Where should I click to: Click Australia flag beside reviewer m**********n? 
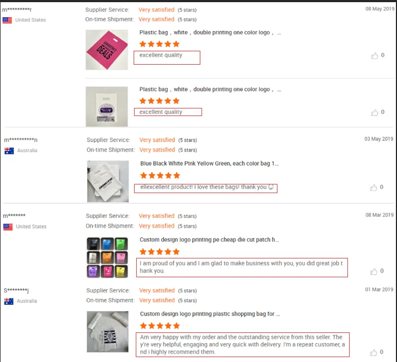click(x=9, y=151)
